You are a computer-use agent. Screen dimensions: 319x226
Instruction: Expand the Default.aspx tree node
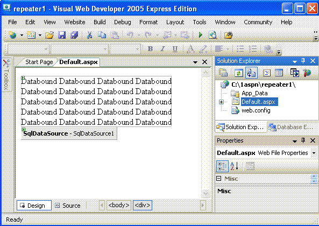pos(221,102)
